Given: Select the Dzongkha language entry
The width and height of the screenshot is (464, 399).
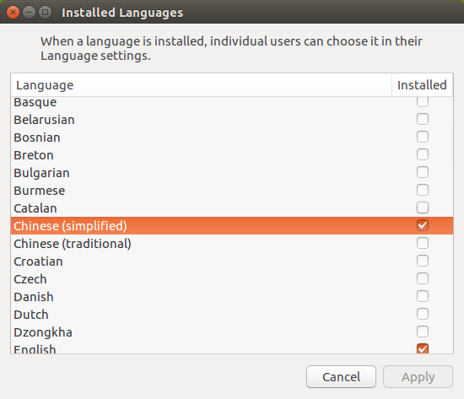Looking at the screenshot, I should pos(232,332).
